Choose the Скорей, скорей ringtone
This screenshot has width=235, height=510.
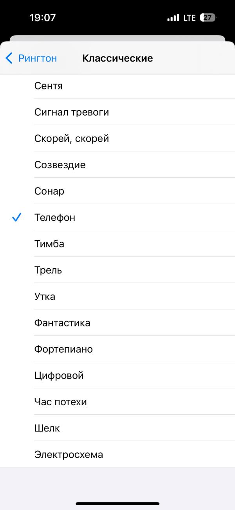point(117,138)
